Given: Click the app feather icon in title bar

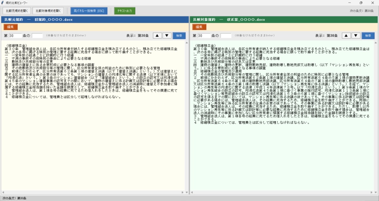Looking at the screenshot, I should (3, 3).
